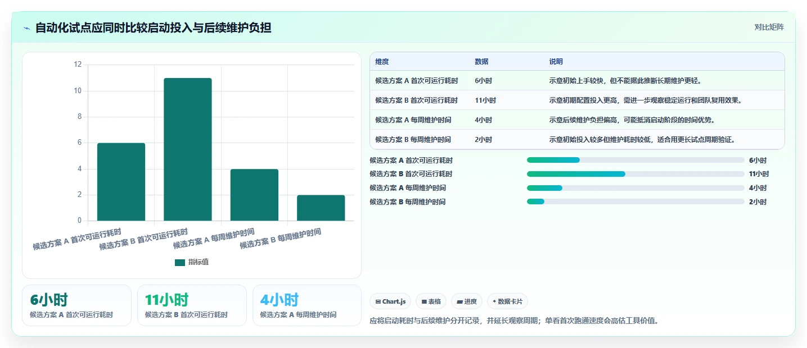Click the 4小时 progress bar
This screenshot has width=807, height=348.
point(635,188)
